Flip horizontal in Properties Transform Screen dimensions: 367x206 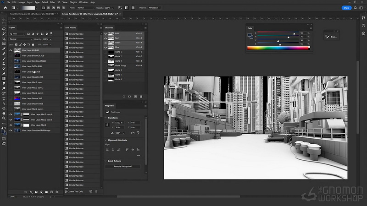(133, 133)
